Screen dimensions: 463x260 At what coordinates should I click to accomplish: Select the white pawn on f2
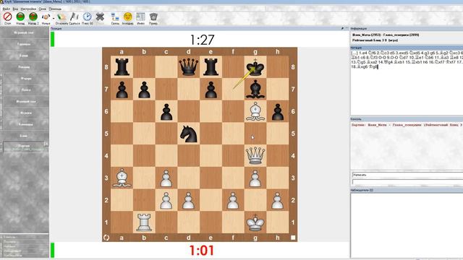point(233,200)
